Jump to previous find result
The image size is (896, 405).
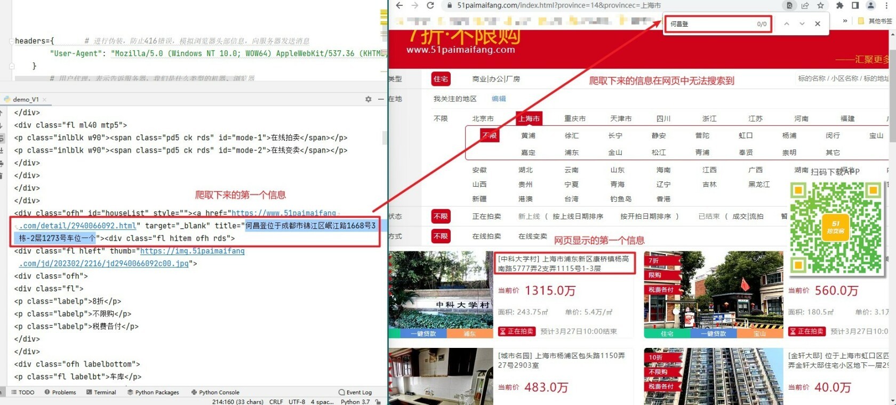pyautogui.click(x=787, y=23)
